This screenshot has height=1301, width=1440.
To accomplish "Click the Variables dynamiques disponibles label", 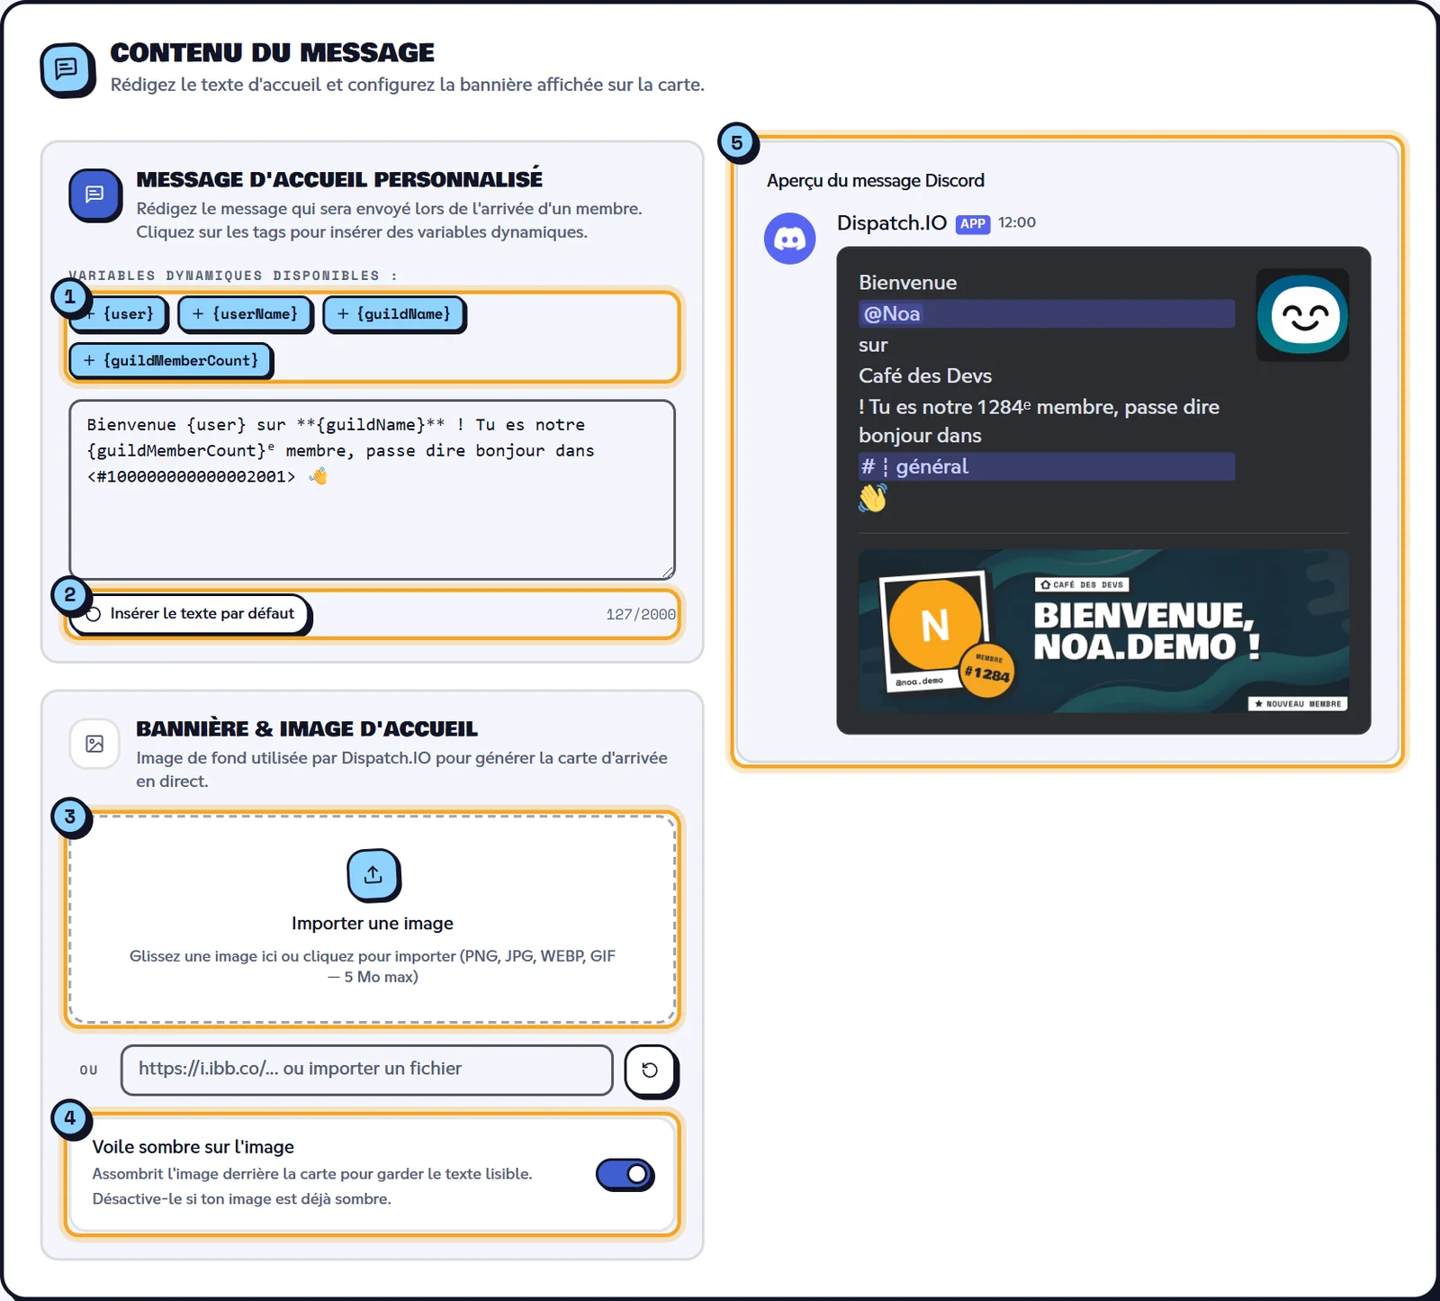I will point(233,276).
